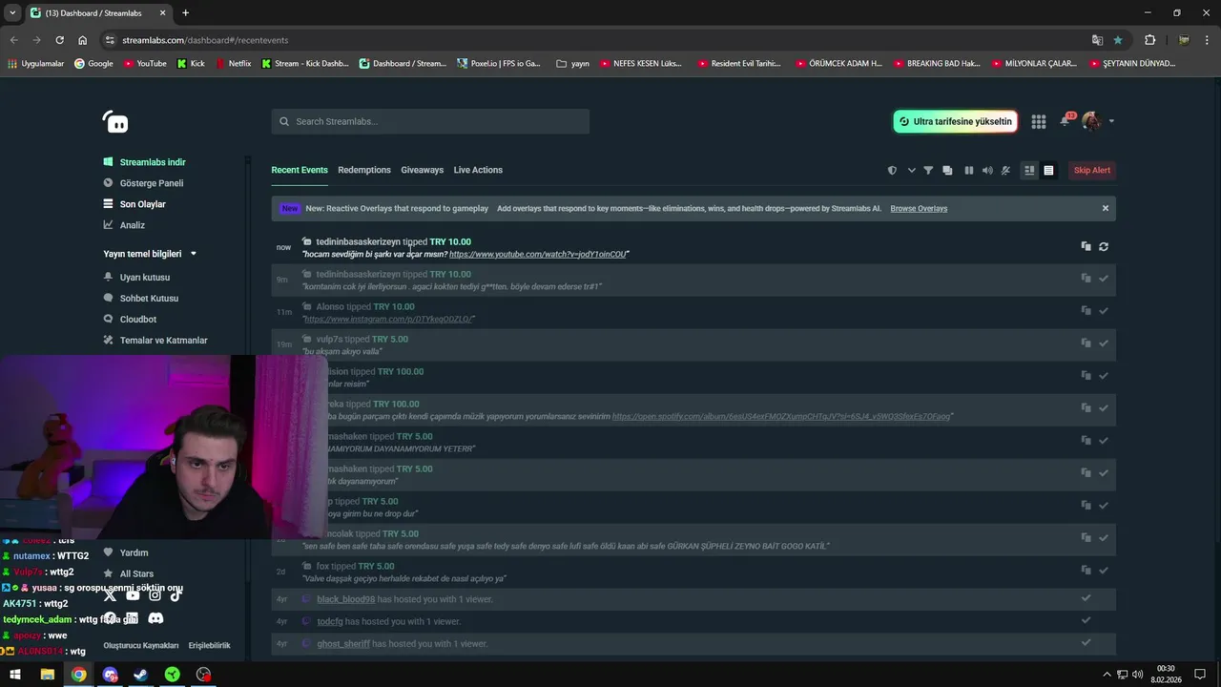
Task: Skip the current alert
Action: (x=1092, y=171)
